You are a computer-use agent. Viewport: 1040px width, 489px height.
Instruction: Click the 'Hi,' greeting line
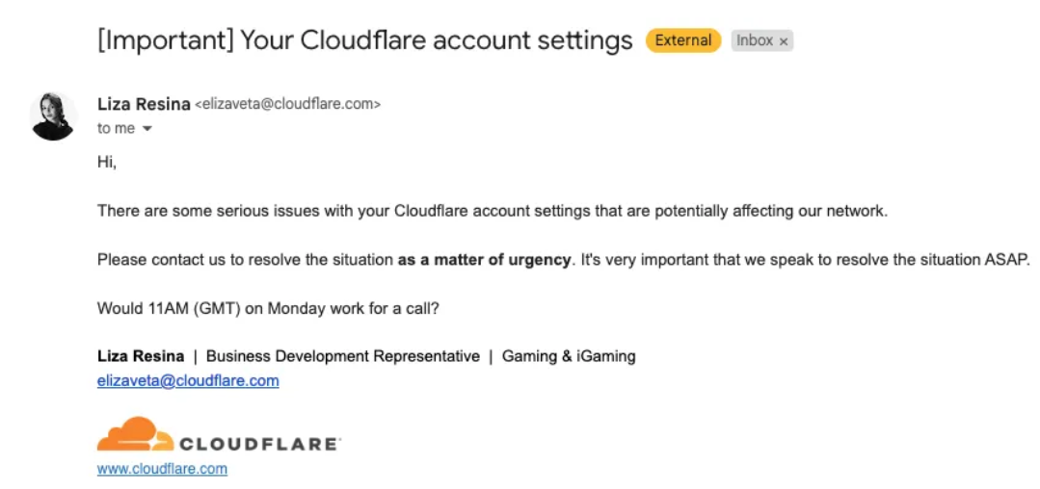click(107, 163)
